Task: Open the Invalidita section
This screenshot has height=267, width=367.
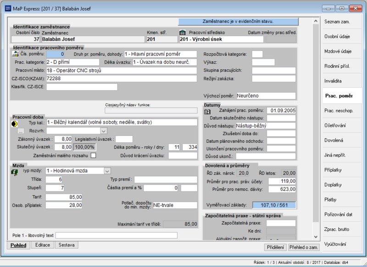Action: coord(342,81)
